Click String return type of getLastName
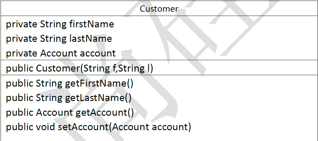 pyautogui.click(x=49, y=98)
